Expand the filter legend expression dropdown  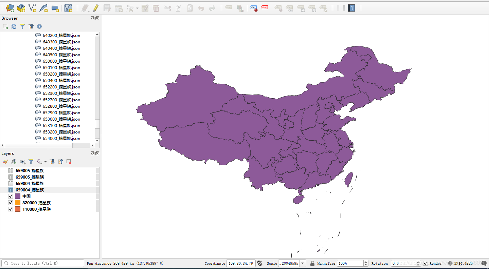coord(45,162)
